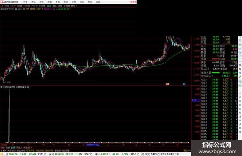This screenshot has width=242, height=156.
Task: Open the RSI indicator from right sidebar
Action: (240, 65)
